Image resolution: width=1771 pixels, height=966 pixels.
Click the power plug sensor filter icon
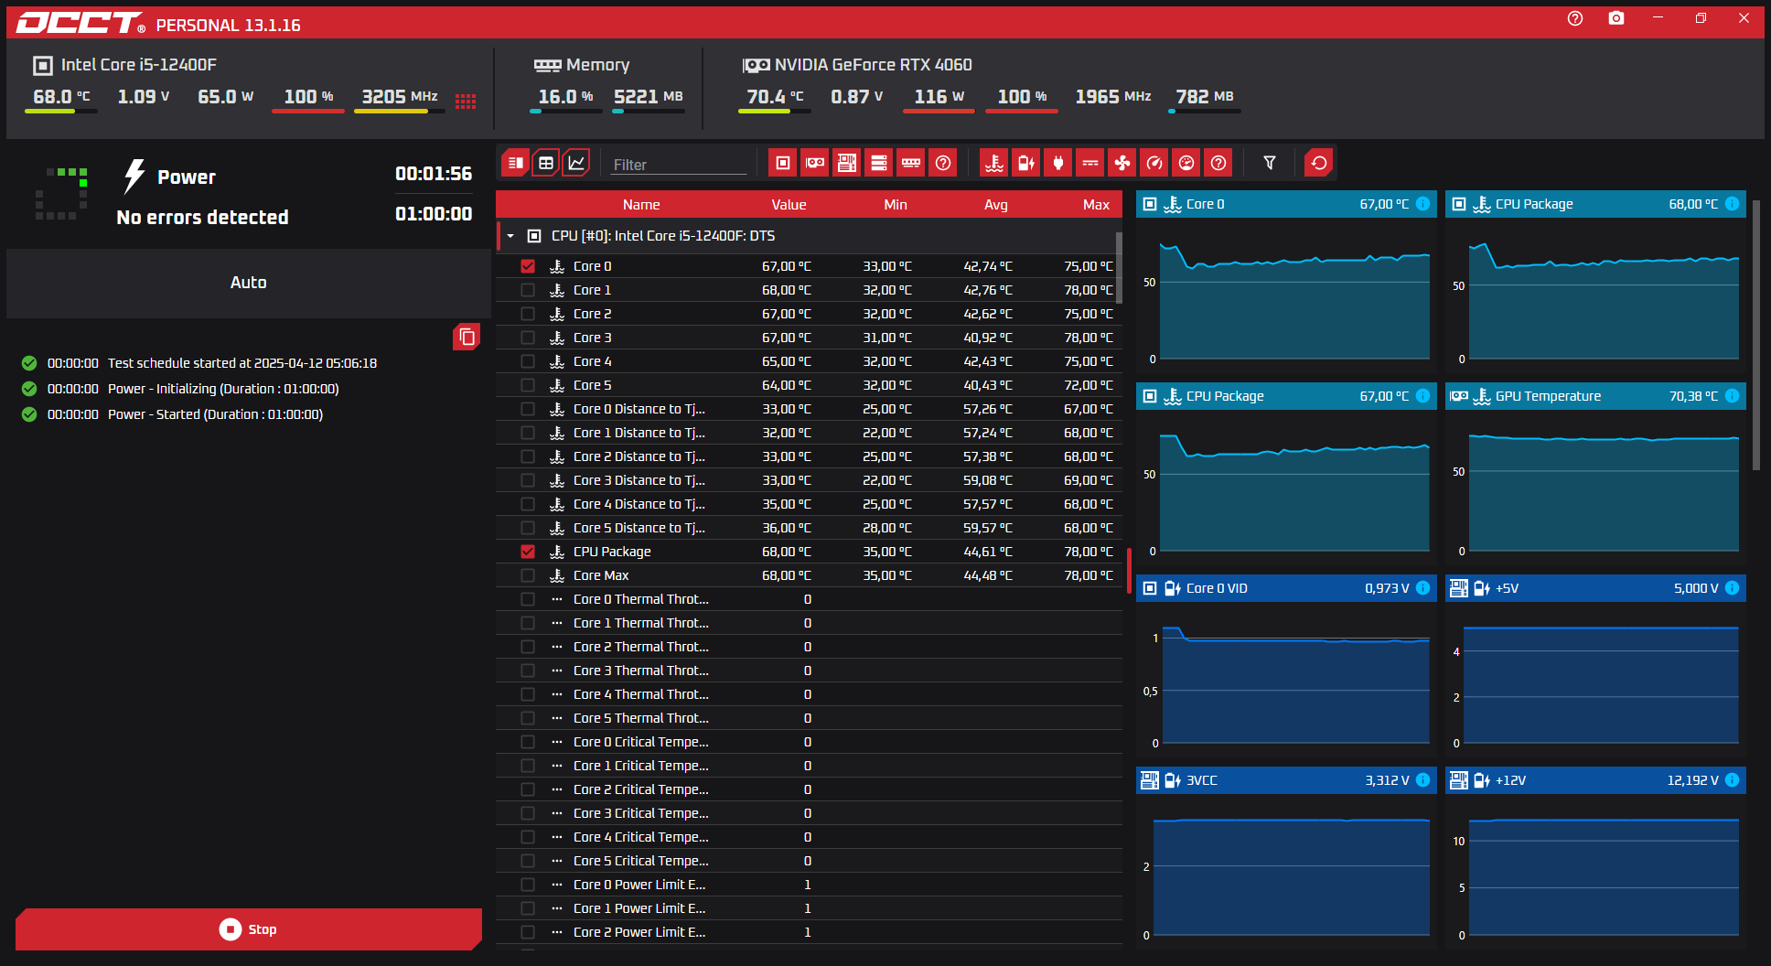[x=1057, y=163]
